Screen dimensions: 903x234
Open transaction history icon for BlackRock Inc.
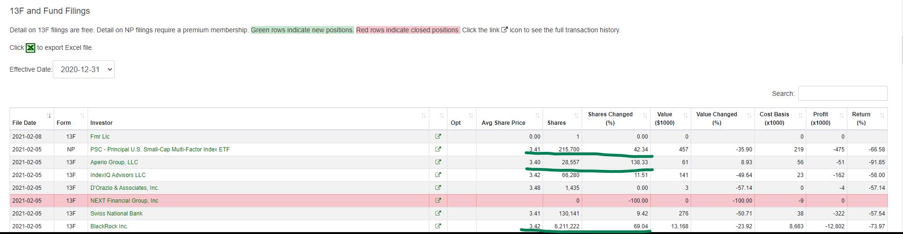pyautogui.click(x=438, y=226)
